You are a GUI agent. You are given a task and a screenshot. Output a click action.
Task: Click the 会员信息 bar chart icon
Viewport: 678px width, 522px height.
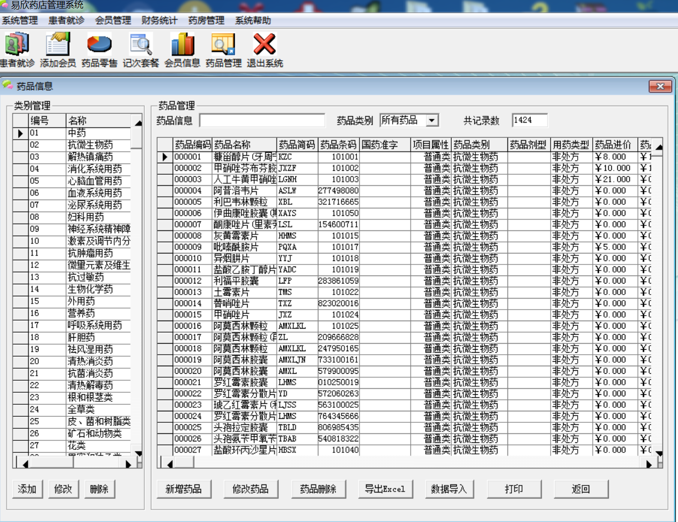(x=182, y=45)
